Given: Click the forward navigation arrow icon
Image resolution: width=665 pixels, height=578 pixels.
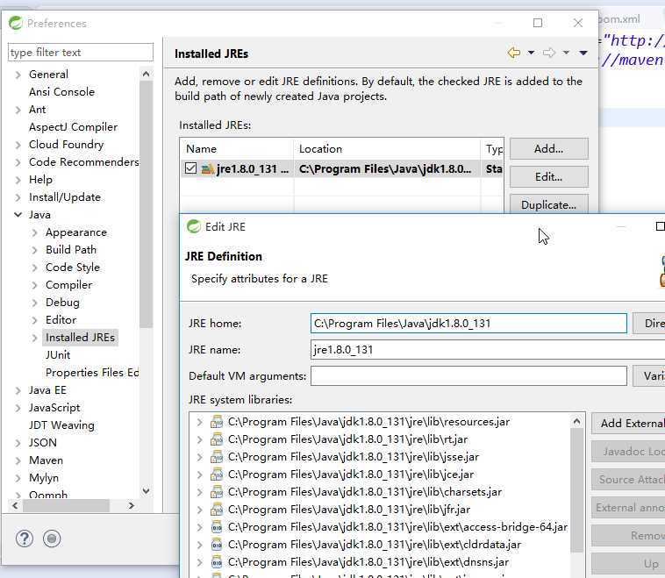Looking at the screenshot, I should tap(549, 53).
